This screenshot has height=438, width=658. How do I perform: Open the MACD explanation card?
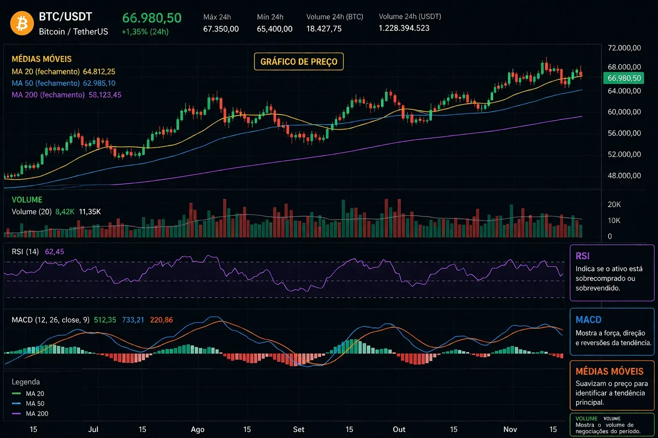pos(612,331)
